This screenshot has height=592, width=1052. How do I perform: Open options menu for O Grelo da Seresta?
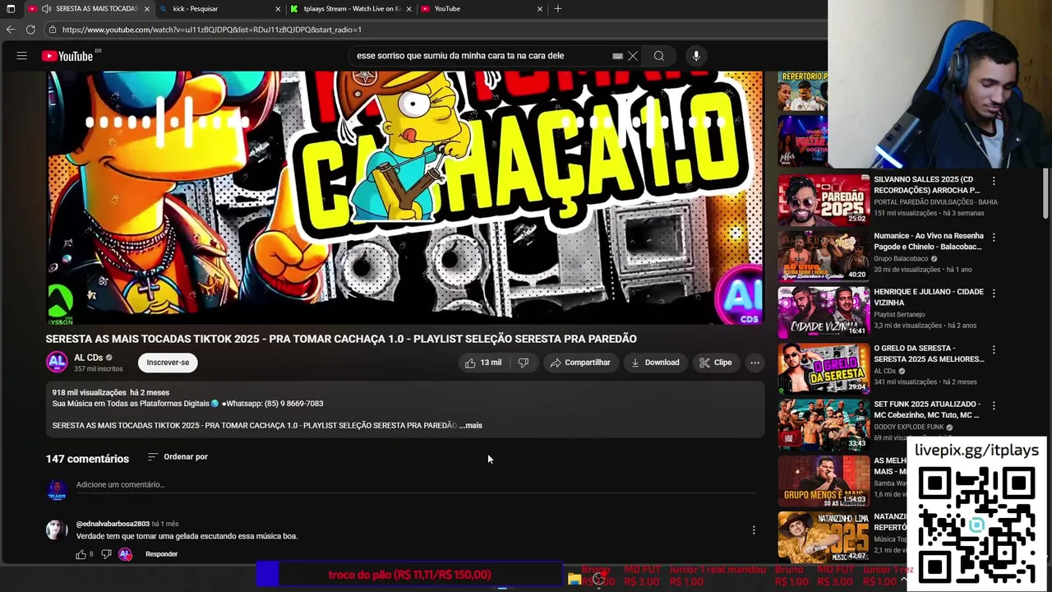pyautogui.click(x=994, y=349)
